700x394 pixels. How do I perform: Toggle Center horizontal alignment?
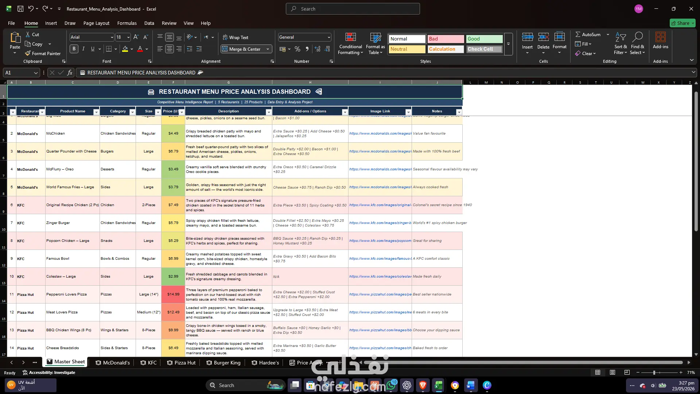(170, 49)
